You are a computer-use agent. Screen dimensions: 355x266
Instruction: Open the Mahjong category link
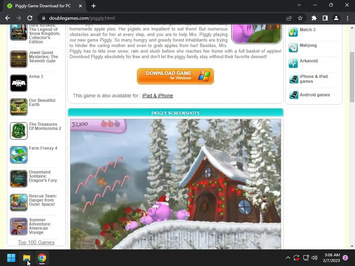click(308, 45)
